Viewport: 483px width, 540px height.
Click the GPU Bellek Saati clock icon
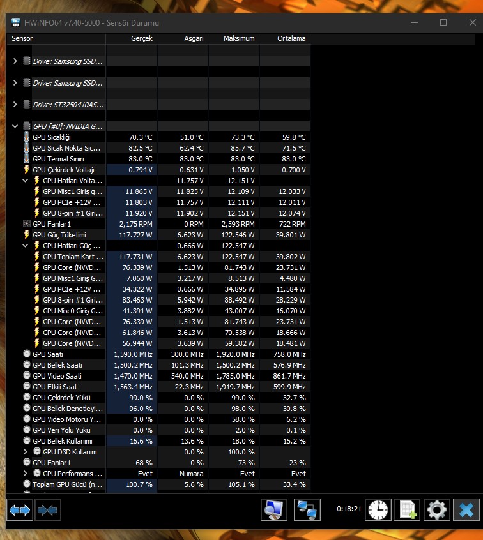27,364
